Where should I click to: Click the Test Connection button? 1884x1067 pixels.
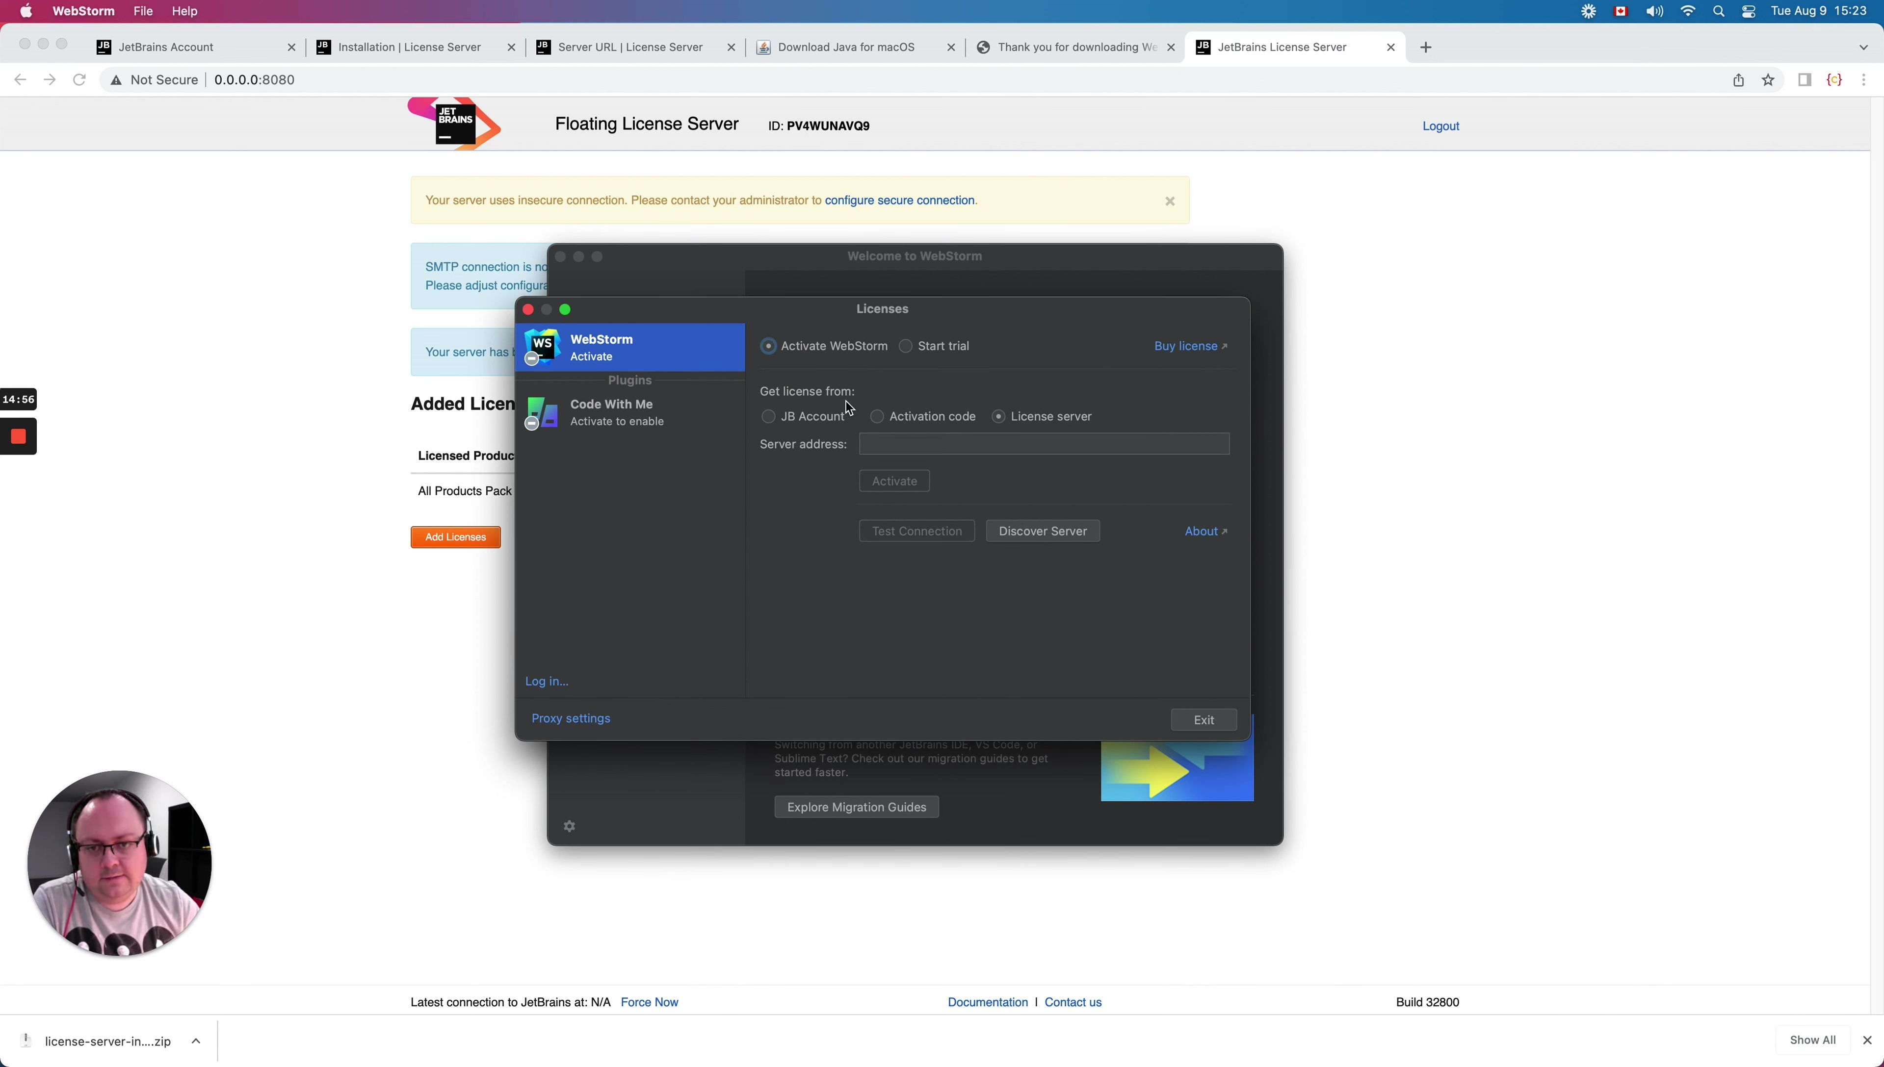click(916, 532)
